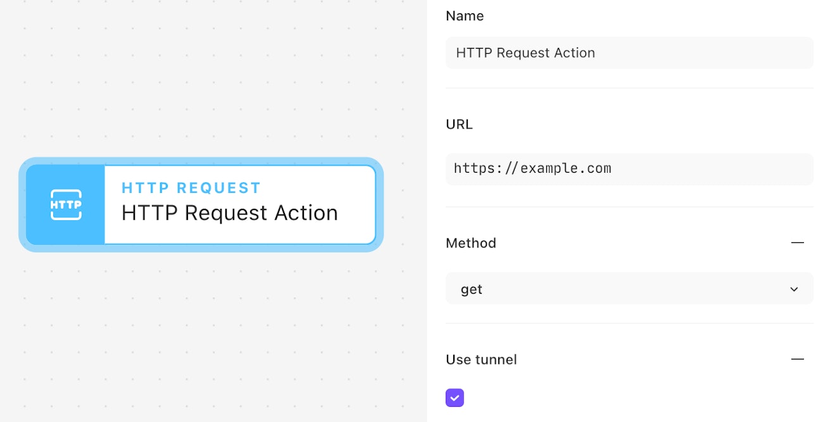Viewport: 823px width, 422px height.
Task: Click the Name field label
Action: [465, 16]
